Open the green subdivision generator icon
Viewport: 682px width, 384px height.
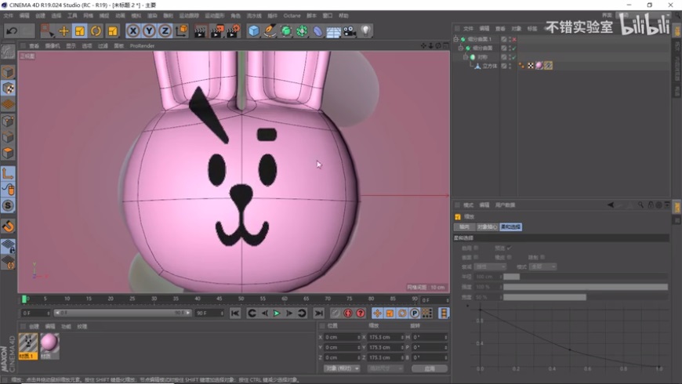tap(286, 31)
